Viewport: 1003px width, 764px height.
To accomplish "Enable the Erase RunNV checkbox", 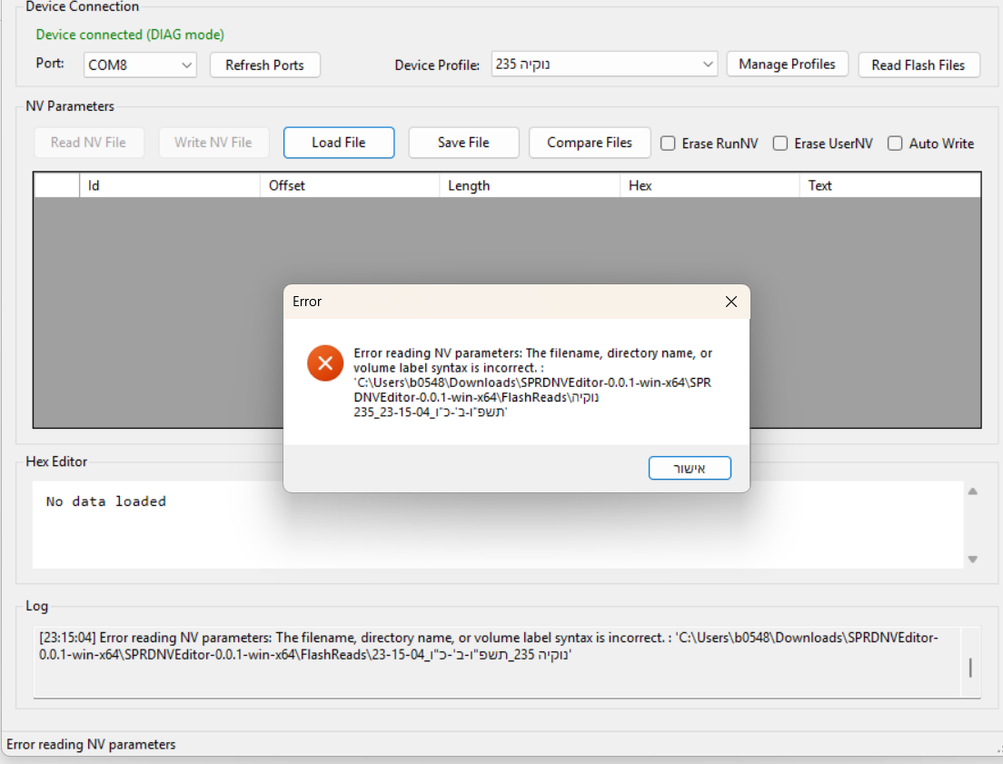I will click(668, 144).
